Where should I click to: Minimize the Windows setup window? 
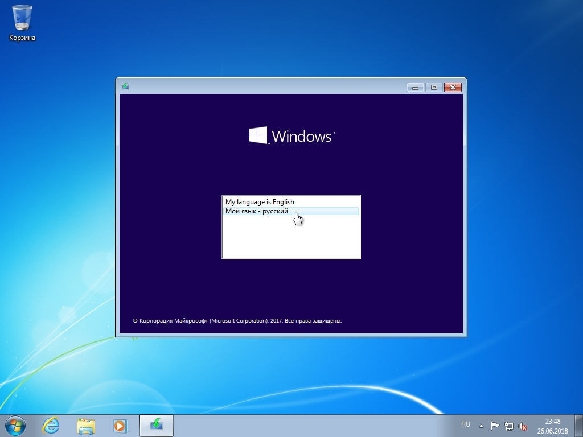[x=415, y=87]
